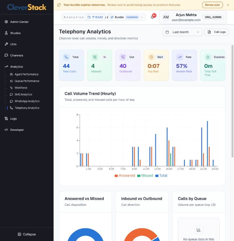Click the ORG_ADMIN role badge
This screenshot has height=241, width=234.
(213, 17)
